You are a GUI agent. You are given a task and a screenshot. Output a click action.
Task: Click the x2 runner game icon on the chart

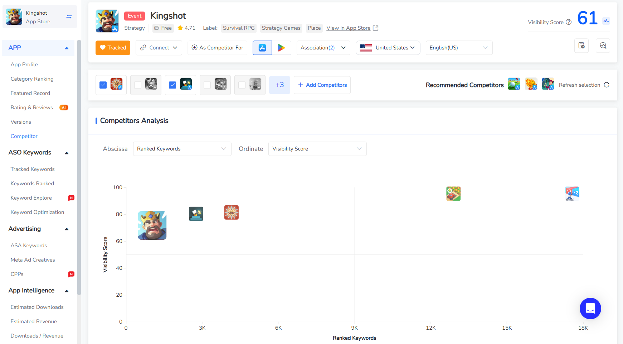click(x=572, y=193)
